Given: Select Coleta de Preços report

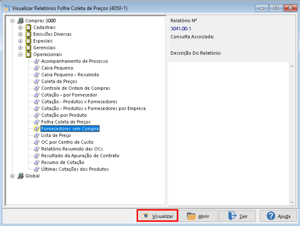Looking at the screenshot, I should [x=59, y=81].
